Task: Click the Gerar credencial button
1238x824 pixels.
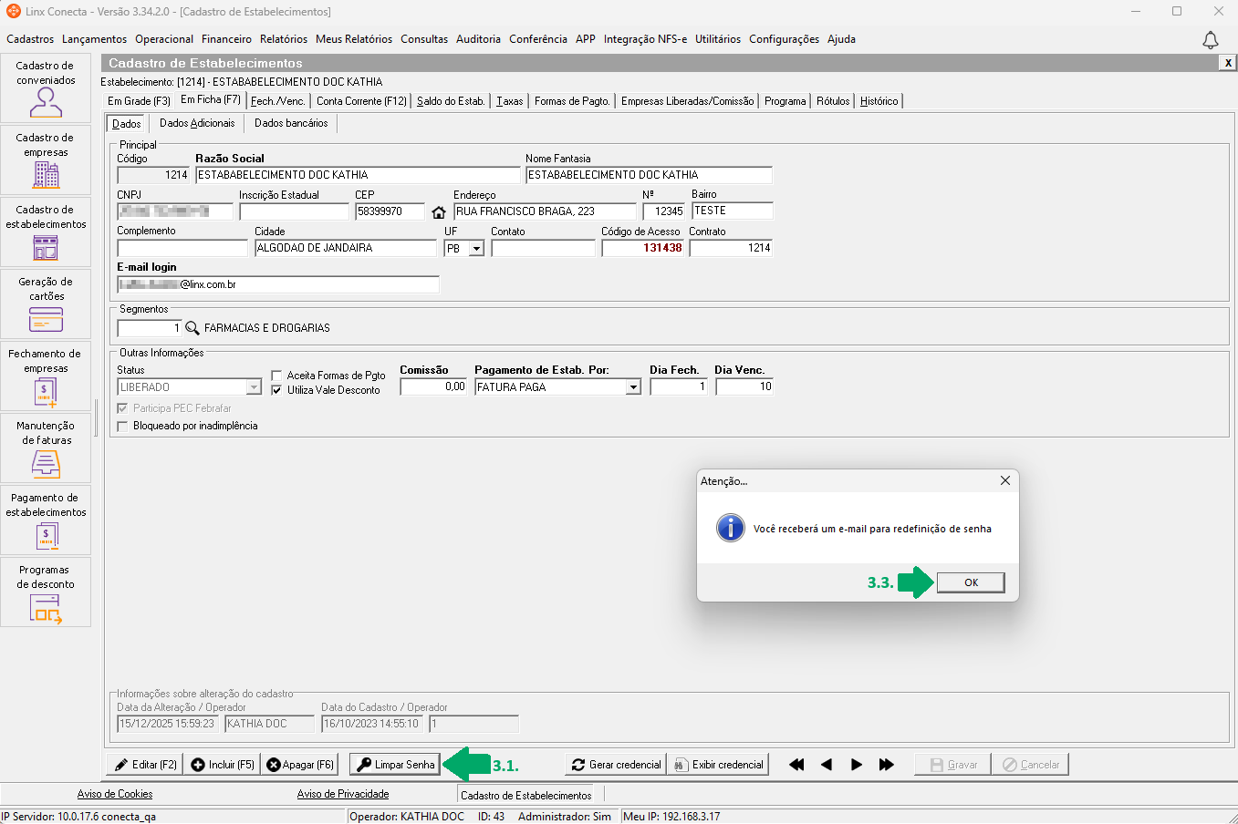Action: pos(616,765)
